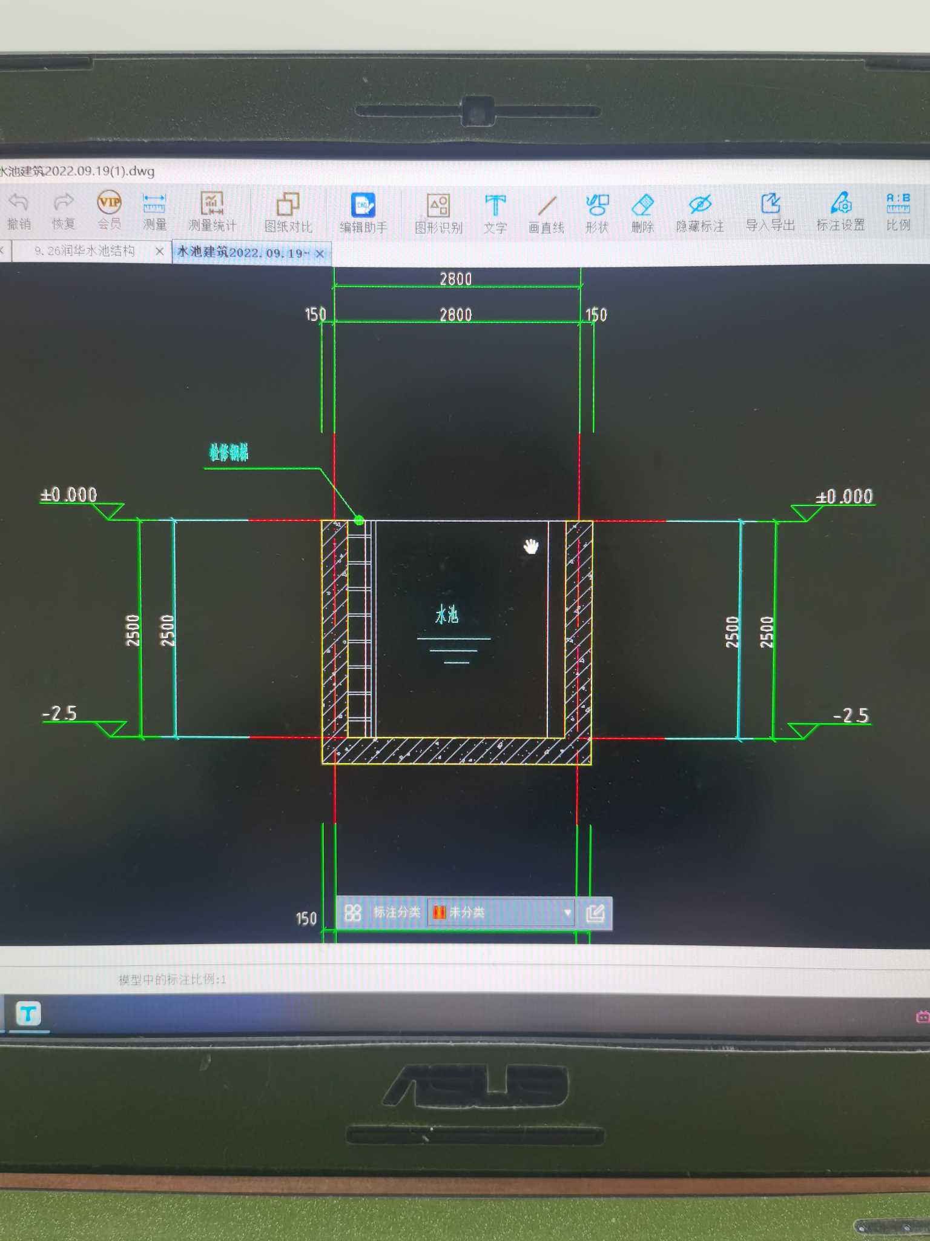
Task: Click the taskbar T application icon
Action: [28, 1013]
